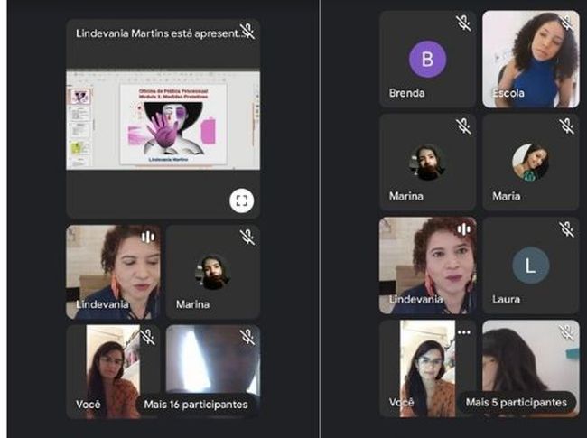The image size is (587, 438).
Task: Click muted mic on the Mais 16 participantes tile
Action: [247, 337]
